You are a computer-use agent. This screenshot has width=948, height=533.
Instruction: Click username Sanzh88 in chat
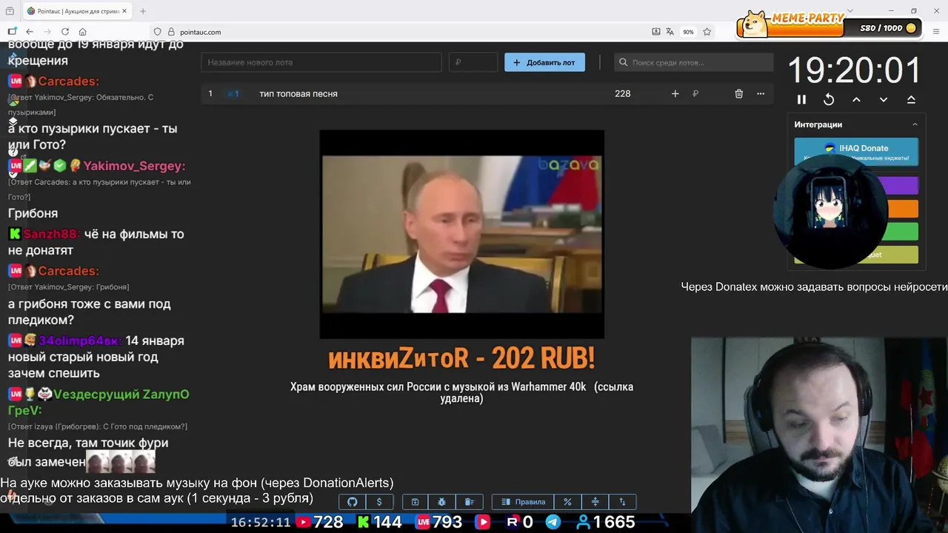(x=51, y=234)
